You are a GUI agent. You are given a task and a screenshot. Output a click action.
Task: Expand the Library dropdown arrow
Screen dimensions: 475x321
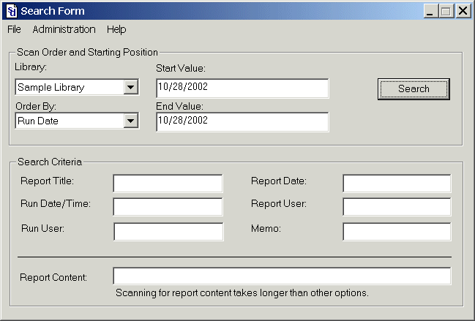tap(131, 87)
